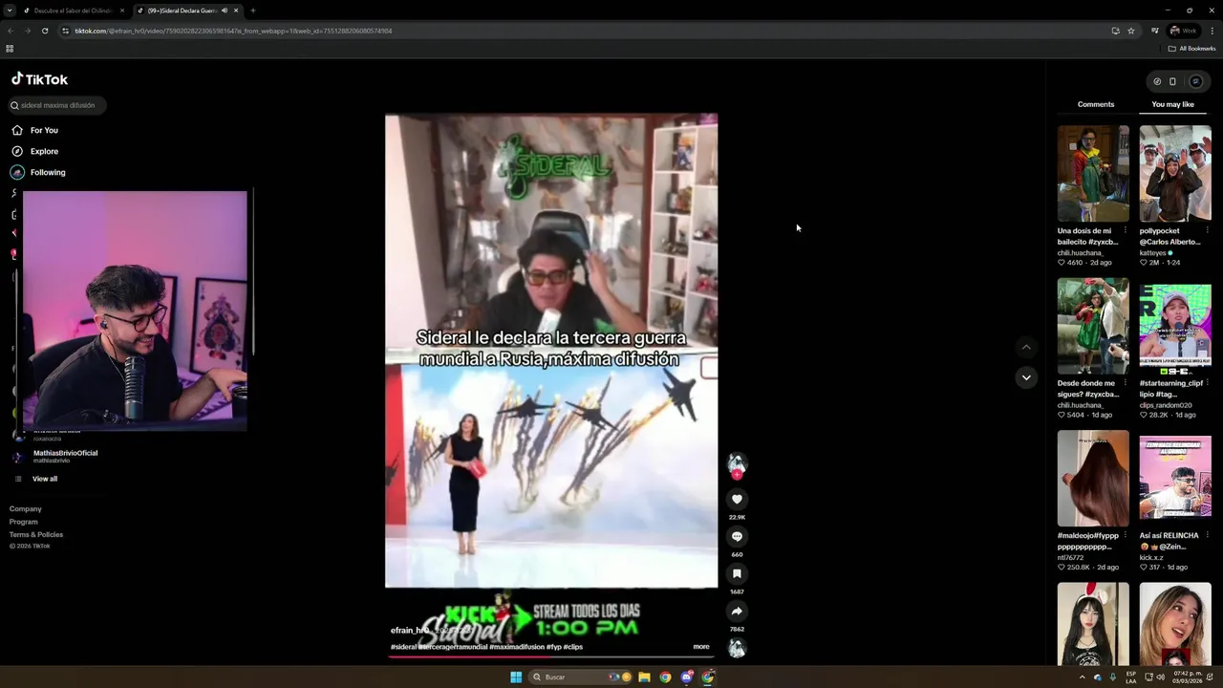Image resolution: width=1223 pixels, height=688 pixels.
Task: Open more options for pollypocket video
Action: click(x=1207, y=230)
